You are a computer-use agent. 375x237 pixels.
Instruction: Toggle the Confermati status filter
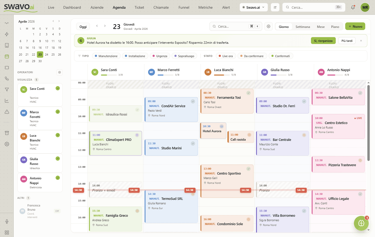point(281,56)
